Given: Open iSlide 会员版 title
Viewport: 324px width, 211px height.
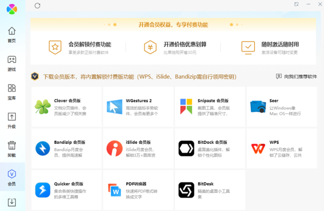Looking at the screenshot, I should [x=138, y=142].
